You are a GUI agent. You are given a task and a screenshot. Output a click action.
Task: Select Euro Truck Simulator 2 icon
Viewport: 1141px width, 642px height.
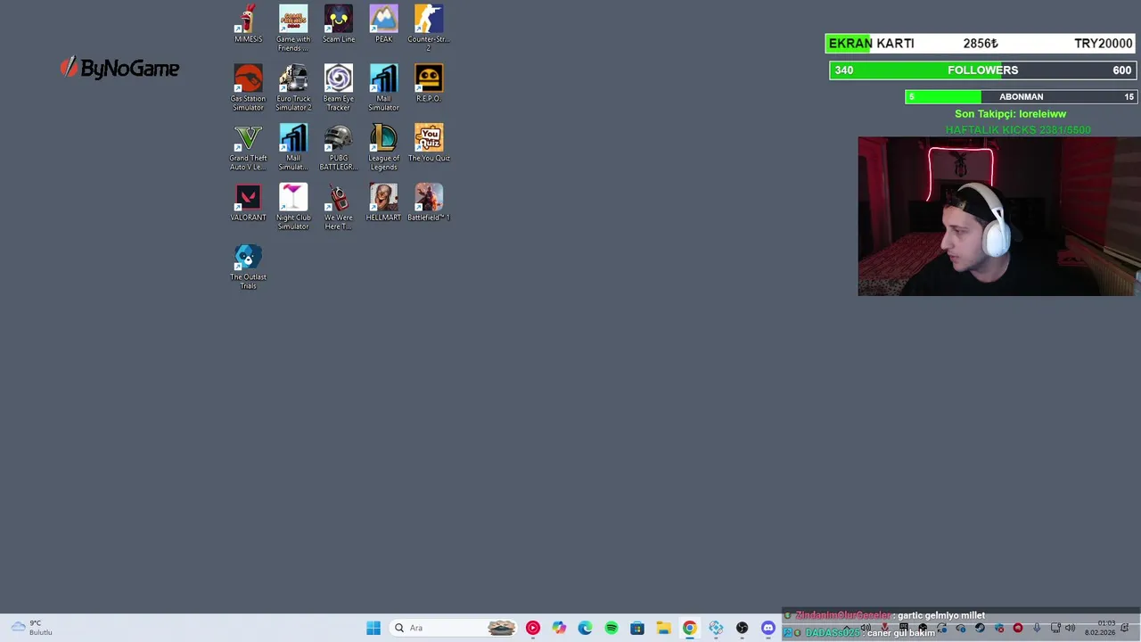[293, 87]
